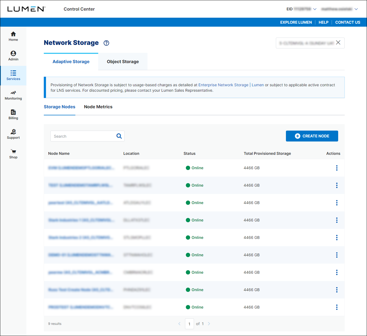Viewport: 367px width, 336px height.
Task: Click the "9 results" text
Action: click(x=55, y=324)
